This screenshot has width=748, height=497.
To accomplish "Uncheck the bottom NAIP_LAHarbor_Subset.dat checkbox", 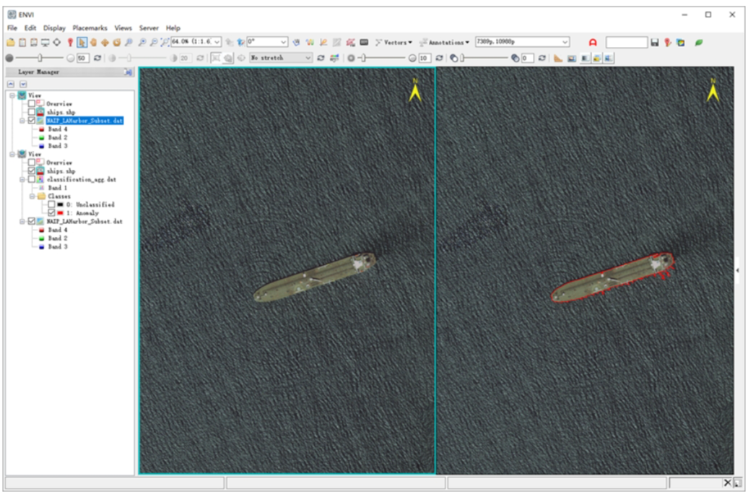I will (32, 222).
